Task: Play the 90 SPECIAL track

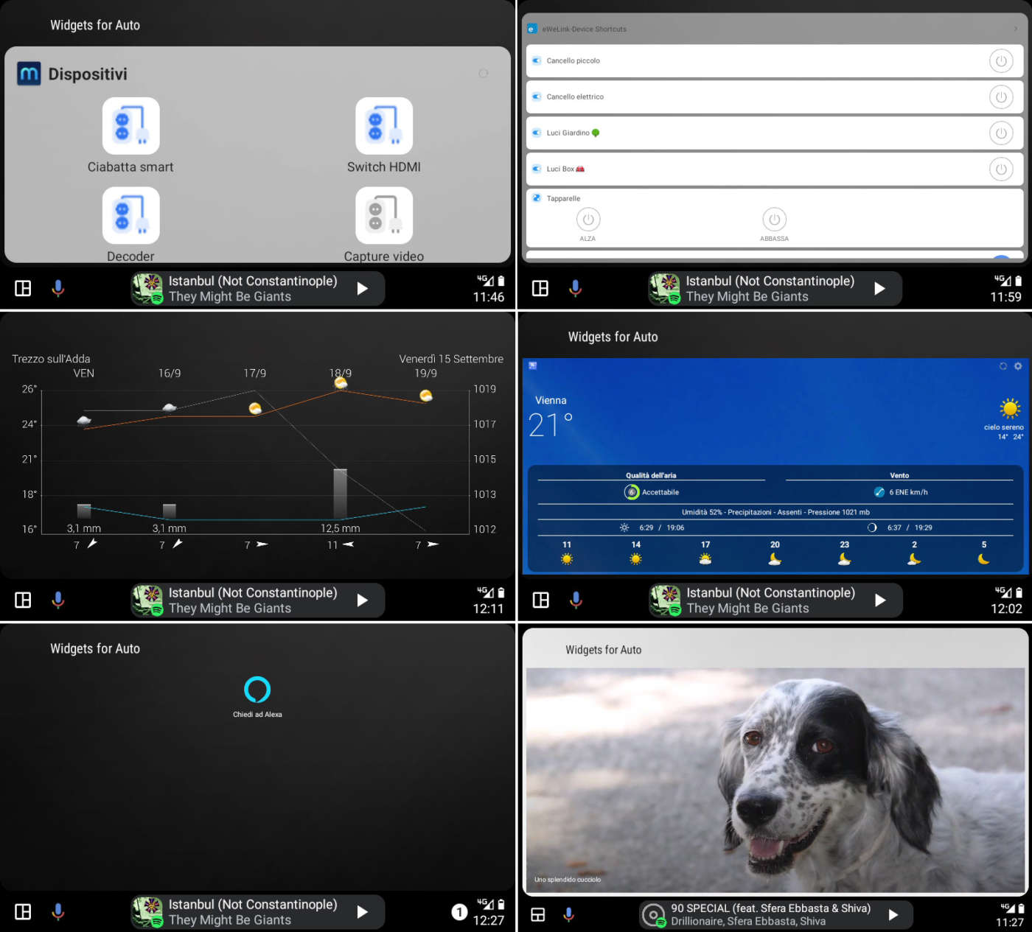Action: tap(893, 915)
